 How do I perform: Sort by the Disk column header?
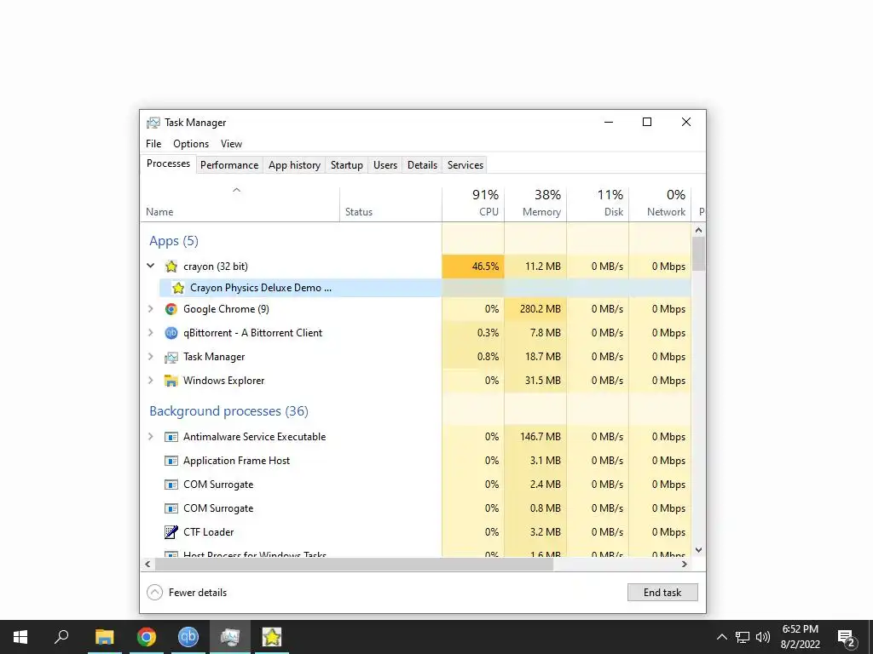[598, 204]
